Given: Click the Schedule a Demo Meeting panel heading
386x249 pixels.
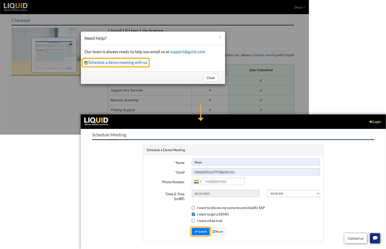Looking at the screenshot, I should [x=166, y=150].
